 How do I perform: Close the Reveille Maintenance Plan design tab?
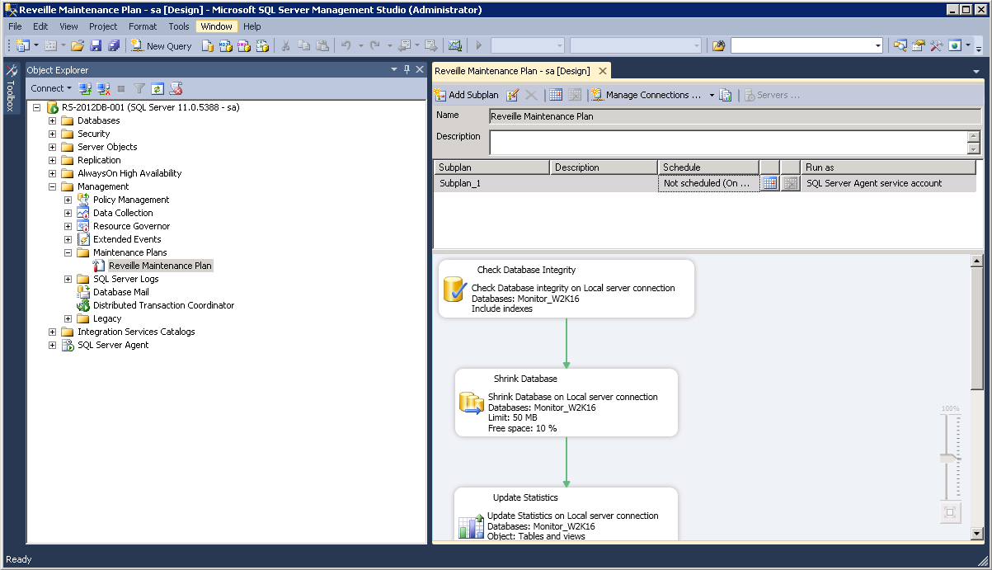click(603, 71)
